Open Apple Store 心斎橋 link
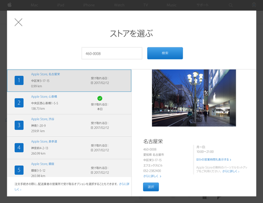The width and height of the screenshot is (263, 203). [x=44, y=96]
